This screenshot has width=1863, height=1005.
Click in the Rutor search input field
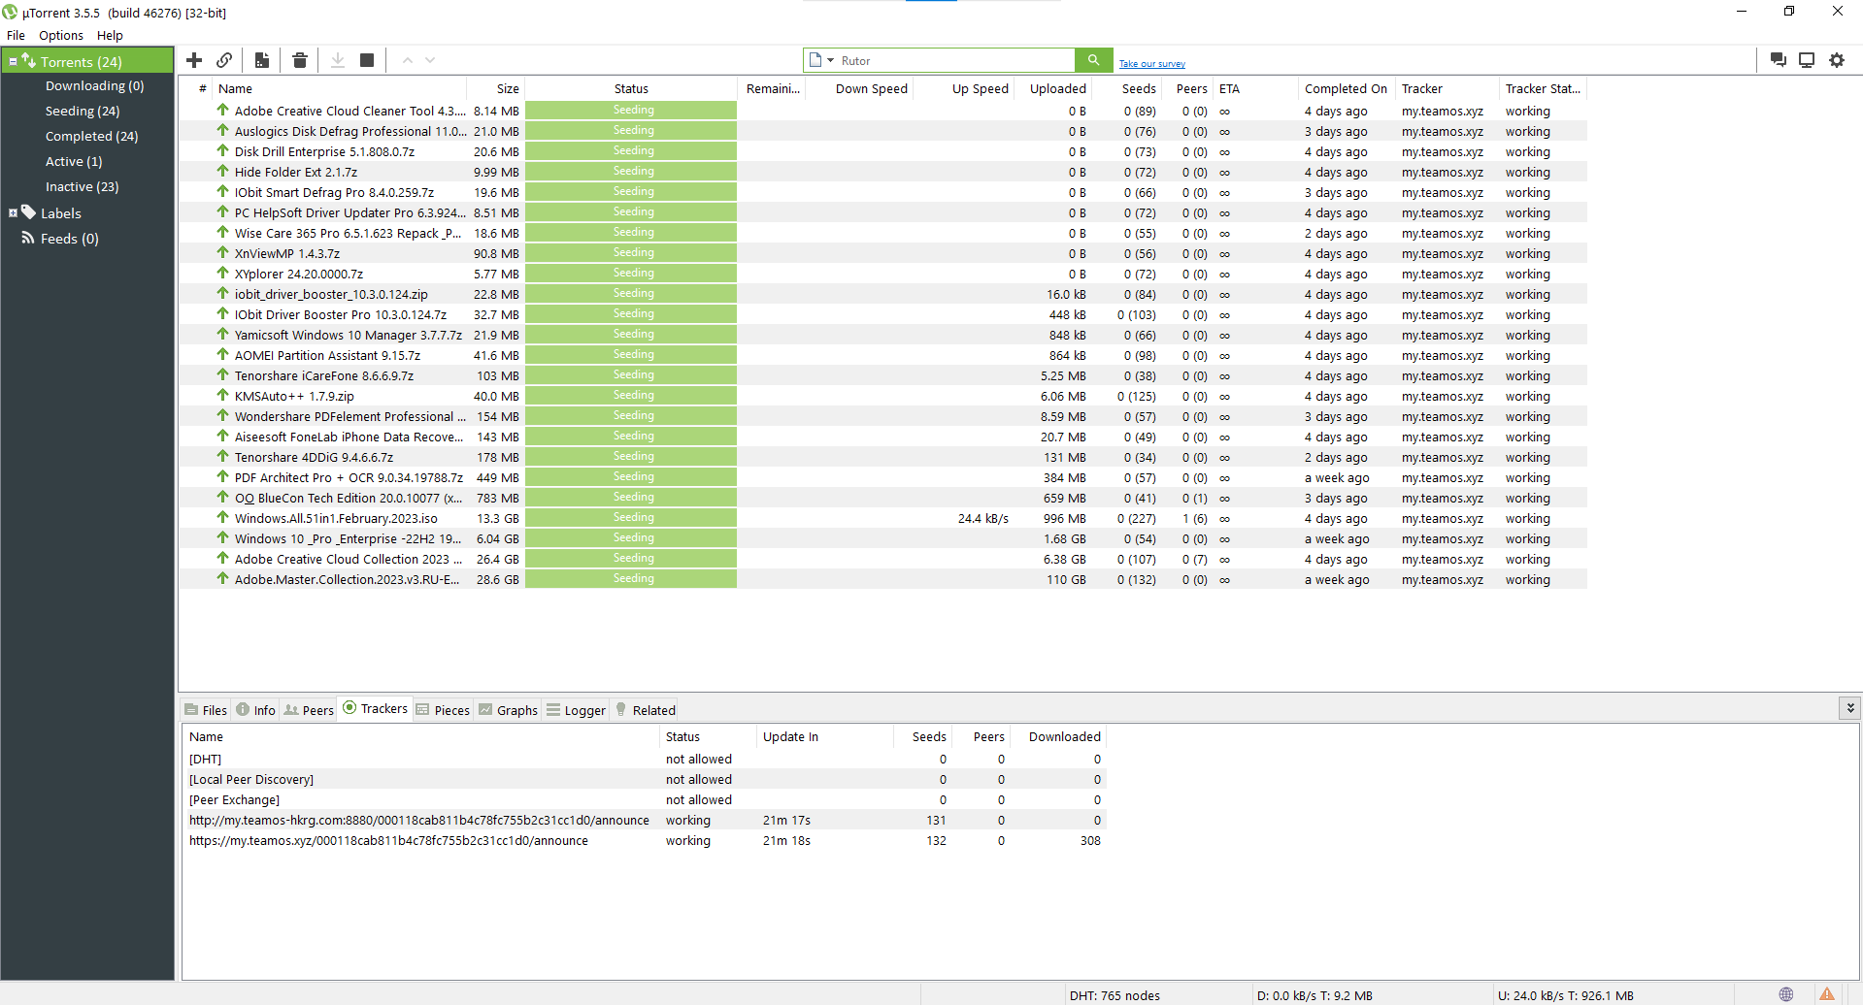pyautogui.click(x=955, y=60)
